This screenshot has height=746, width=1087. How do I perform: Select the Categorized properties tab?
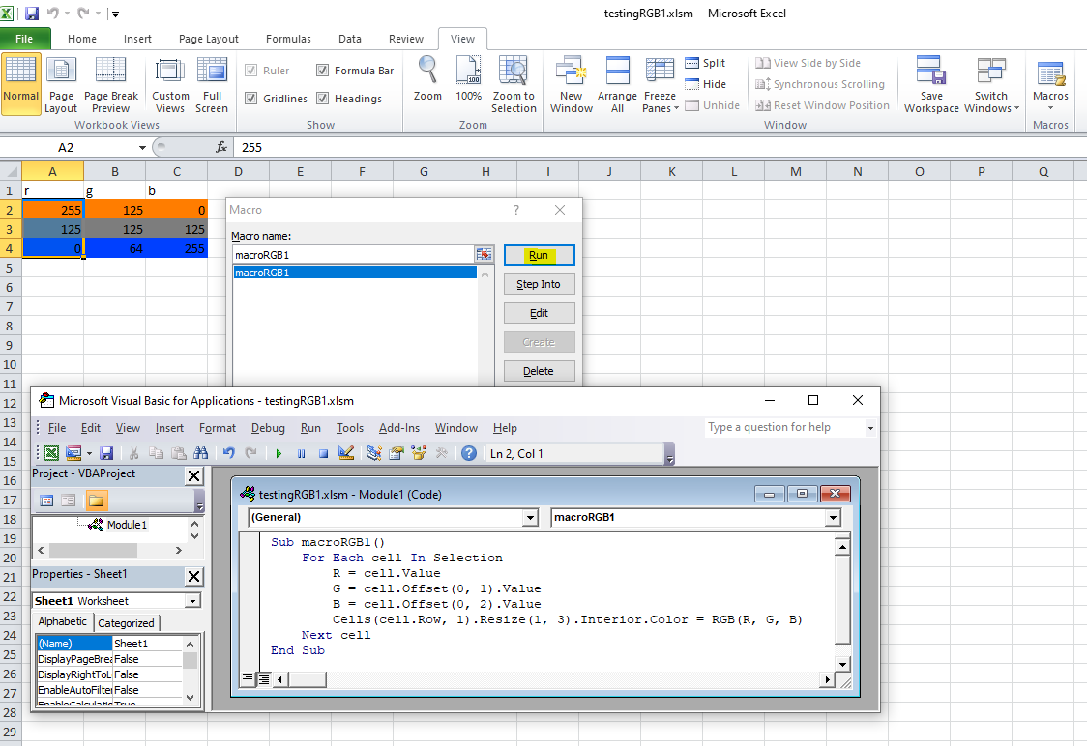[x=126, y=622]
